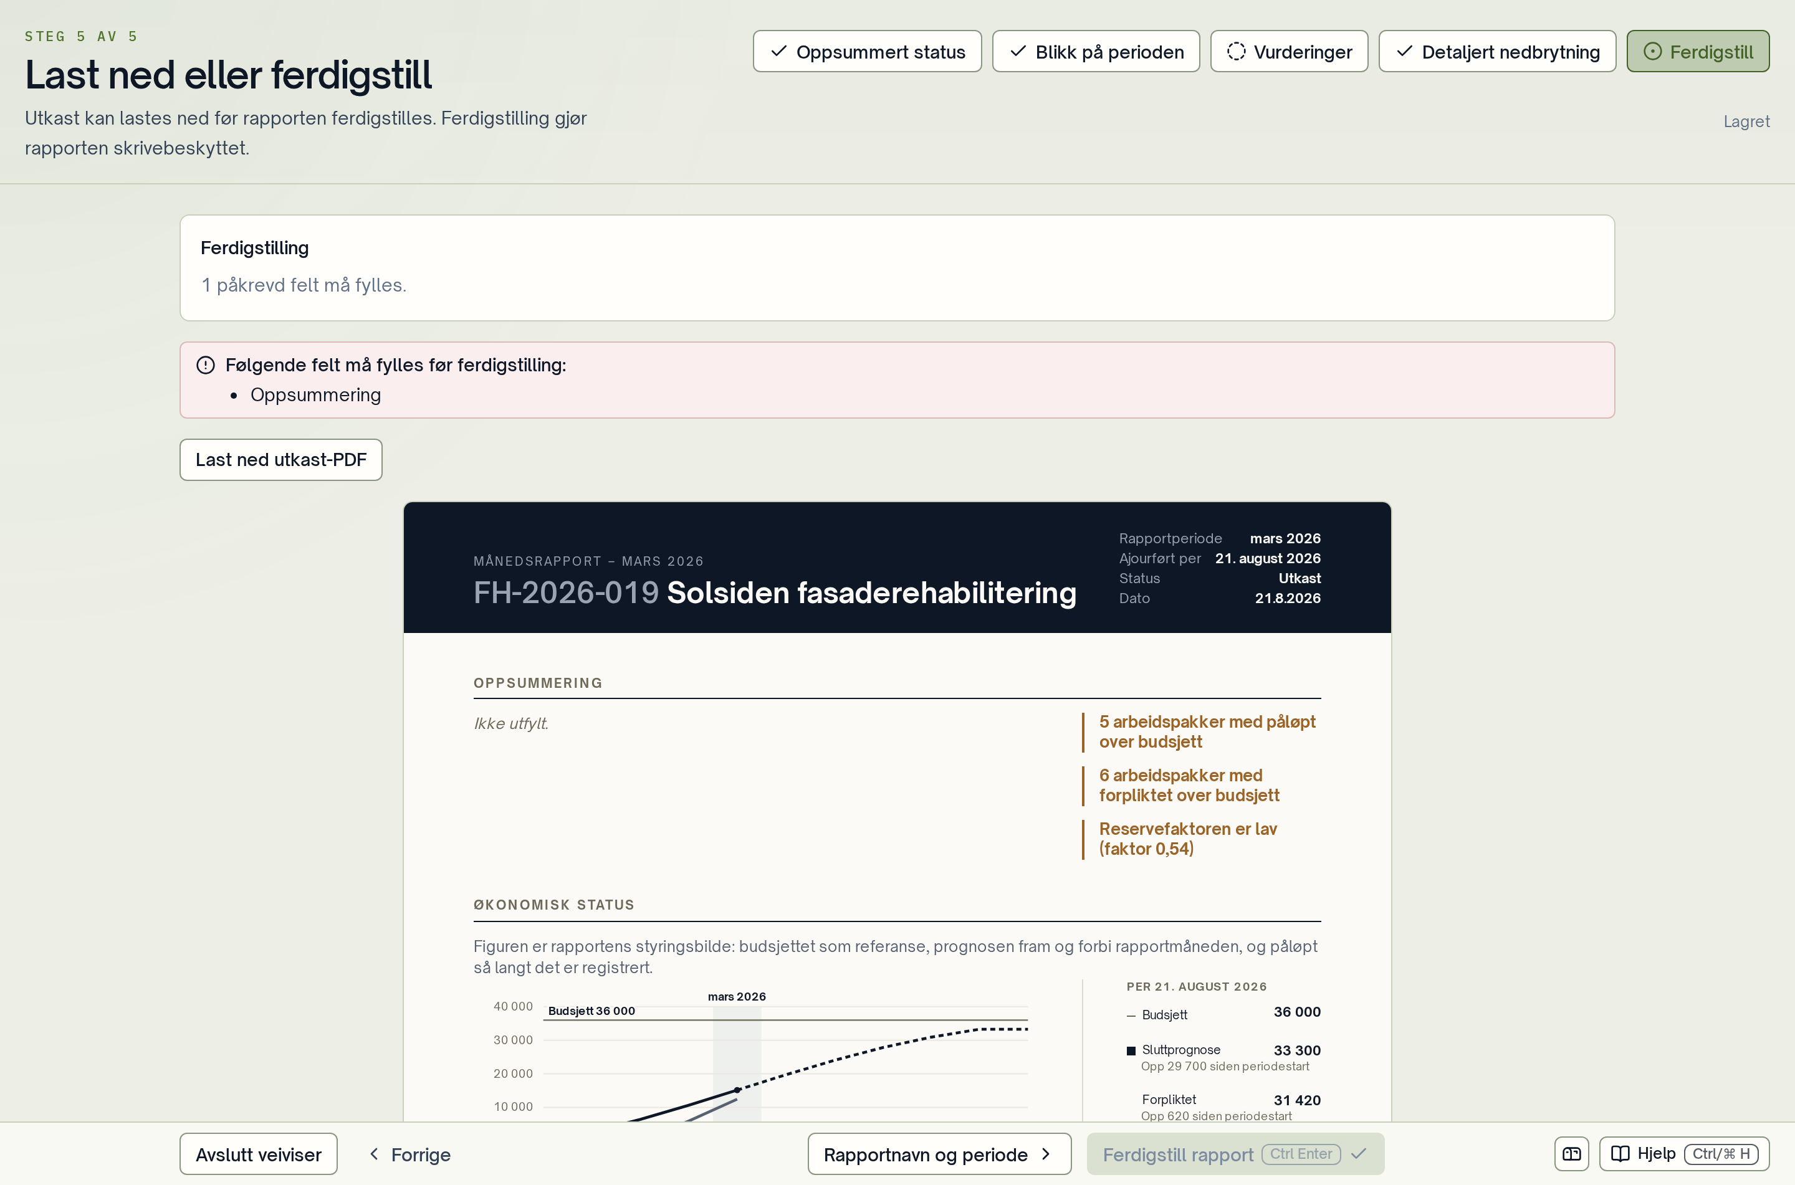Click Avslutt veiviser button

pos(259,1154)
